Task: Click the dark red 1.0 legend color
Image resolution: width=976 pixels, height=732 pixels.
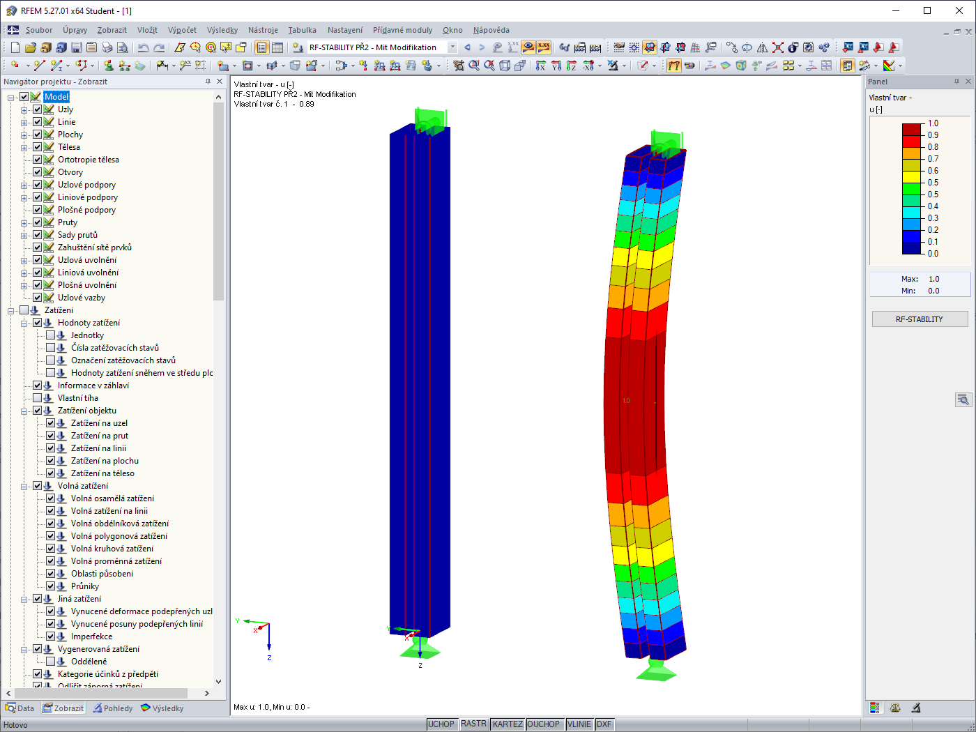Action: point(912,129)
